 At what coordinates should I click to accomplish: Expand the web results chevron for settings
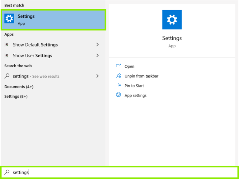[97, 76]
